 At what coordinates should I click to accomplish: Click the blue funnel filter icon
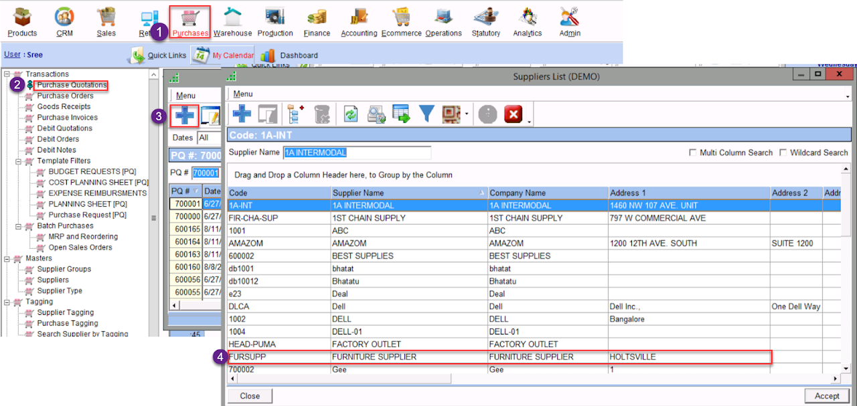click(x=426, y=114)
